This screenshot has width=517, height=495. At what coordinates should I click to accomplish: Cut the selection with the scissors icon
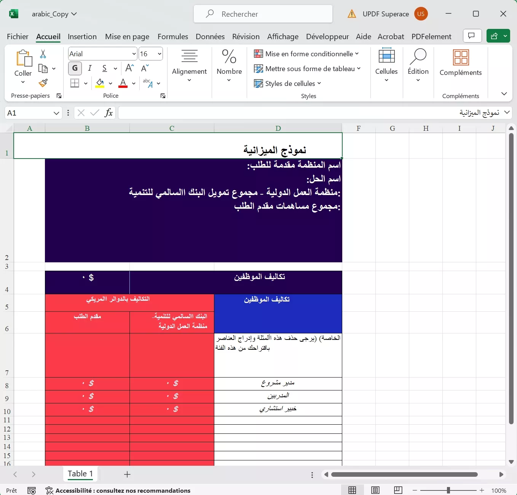coord(43,53)
